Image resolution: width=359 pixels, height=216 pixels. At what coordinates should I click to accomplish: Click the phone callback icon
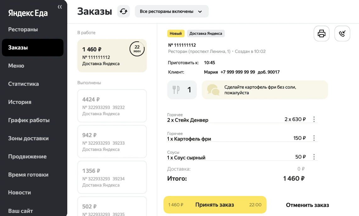tap(342, 33)
